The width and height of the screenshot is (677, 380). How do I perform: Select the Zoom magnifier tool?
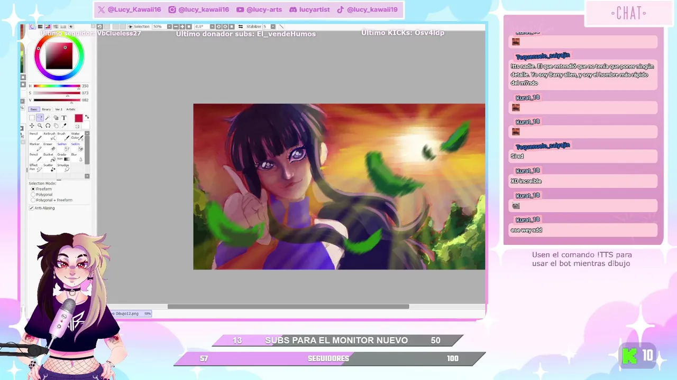point(40,126)
